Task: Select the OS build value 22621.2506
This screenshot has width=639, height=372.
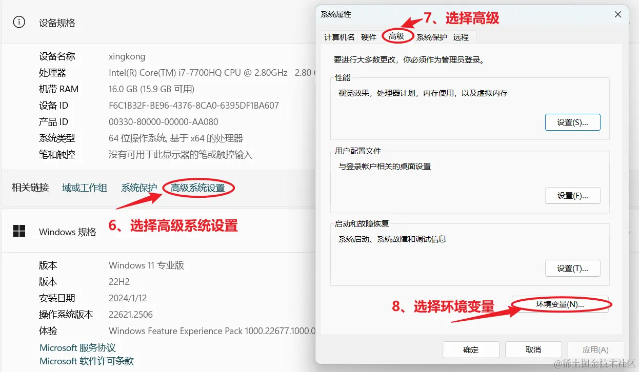Action: click(x=131, y=315)
